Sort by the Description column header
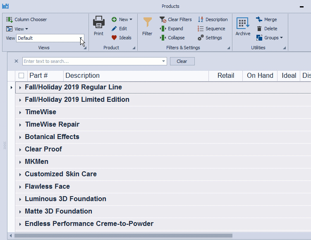311x240 pixels. 136,76
